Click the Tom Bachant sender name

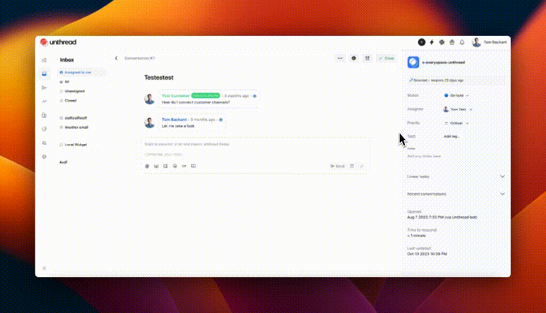click(174, 119)
